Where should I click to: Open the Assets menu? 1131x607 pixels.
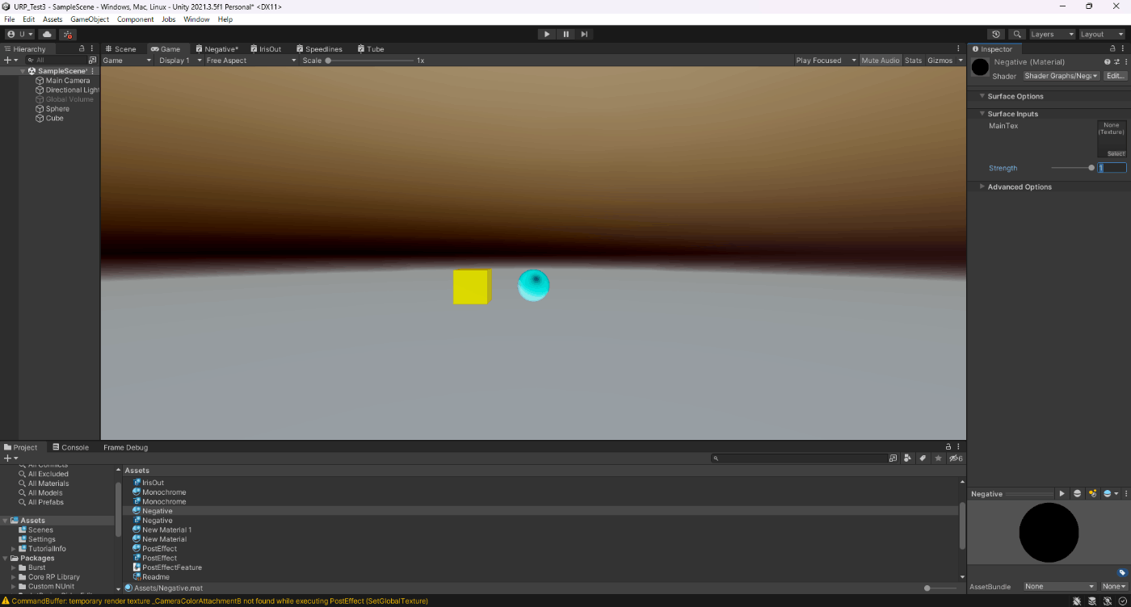click(x=53, y=19)
